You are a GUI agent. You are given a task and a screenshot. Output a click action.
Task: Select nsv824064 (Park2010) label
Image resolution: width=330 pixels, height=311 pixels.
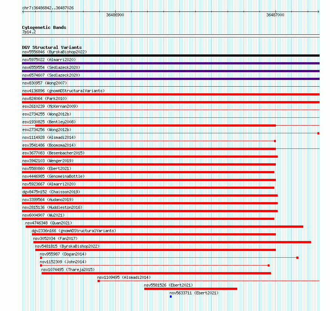[x=44, y=98]
